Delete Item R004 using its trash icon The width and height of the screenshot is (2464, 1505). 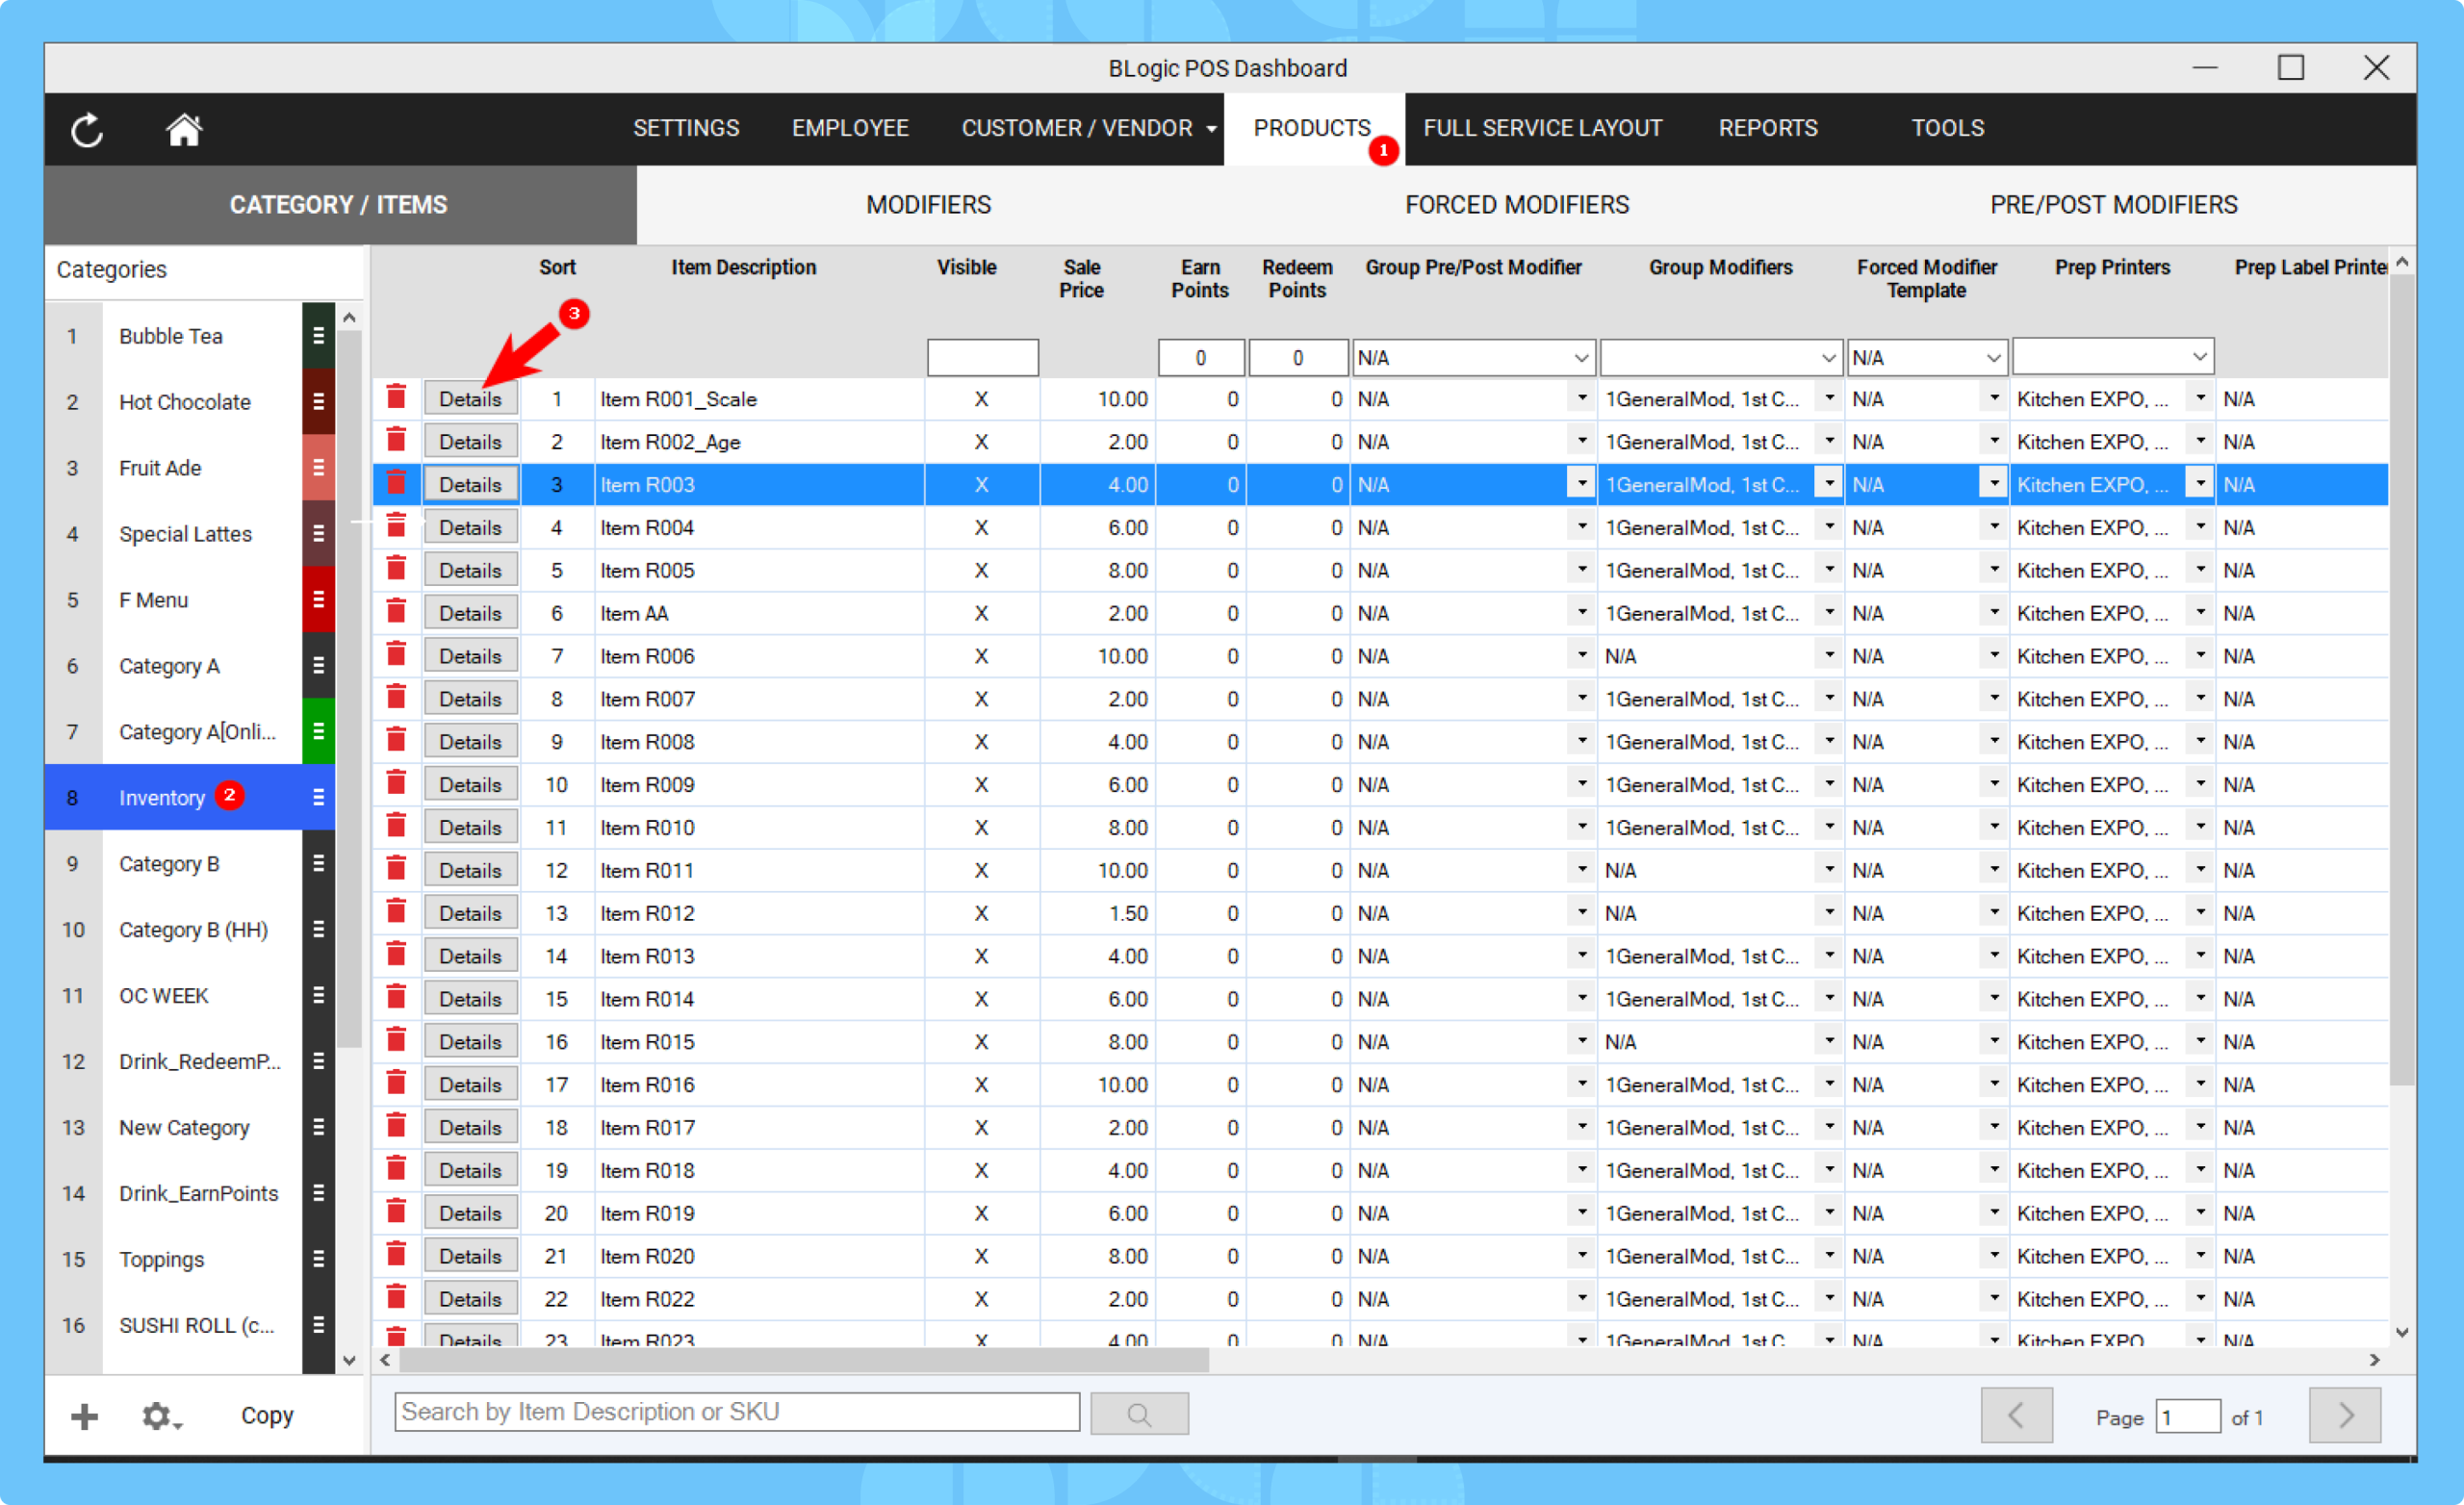coord(397,526)
